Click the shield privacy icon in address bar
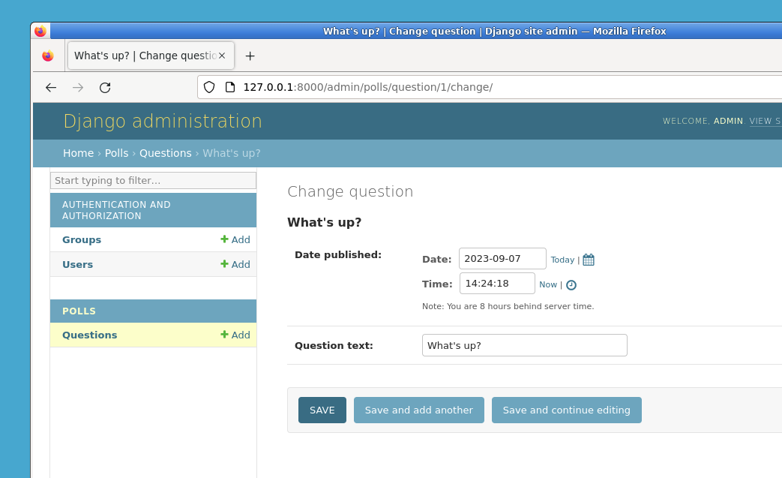 209,87
